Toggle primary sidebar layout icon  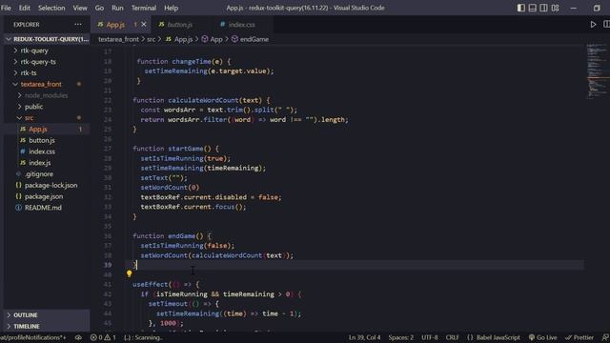(x=521, y=8)
